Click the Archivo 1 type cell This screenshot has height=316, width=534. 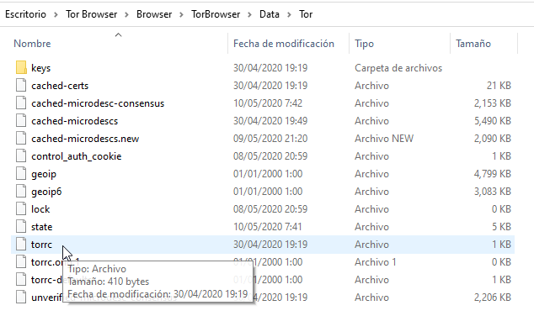coord(376,262)
